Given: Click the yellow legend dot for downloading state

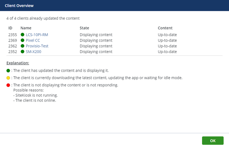Looking at the screenshot, I should (8, 78).
